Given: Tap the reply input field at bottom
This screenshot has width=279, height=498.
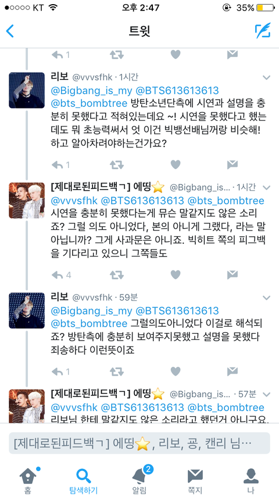Looking at the screenshot, I should (x=139, y=443).
